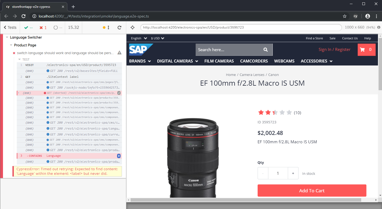382x209 pixels.
Task: Reload the browser page
Action: (x=24, y=16)
